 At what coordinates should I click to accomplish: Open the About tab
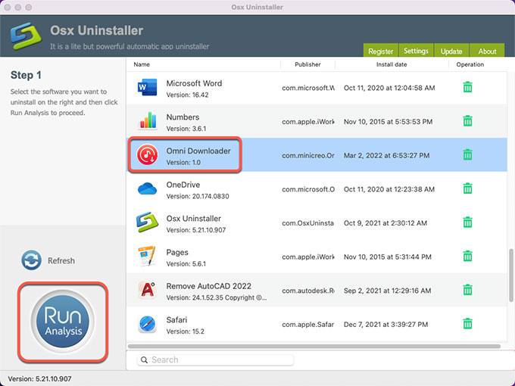(x=487, y=51)
